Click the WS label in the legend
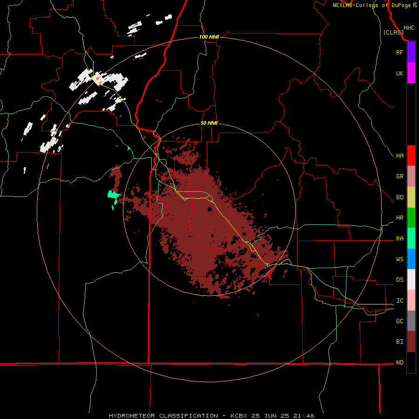This screenshot has height=419, width=419. 399,259
